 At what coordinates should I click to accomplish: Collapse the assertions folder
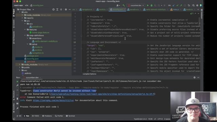tap(27, 38)
